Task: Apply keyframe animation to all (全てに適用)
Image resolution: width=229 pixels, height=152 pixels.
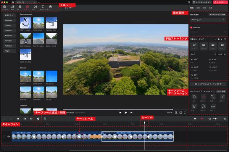Action: [x=221, y=91]
